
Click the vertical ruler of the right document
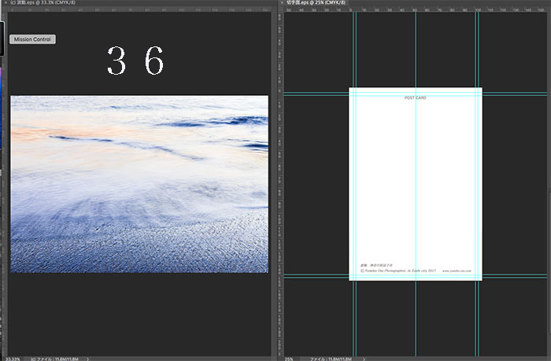(280, 182)
